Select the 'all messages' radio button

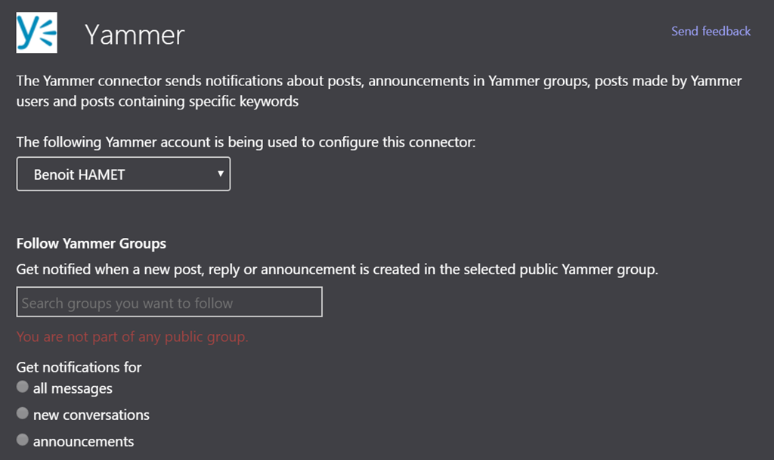(x=23, y=387)
